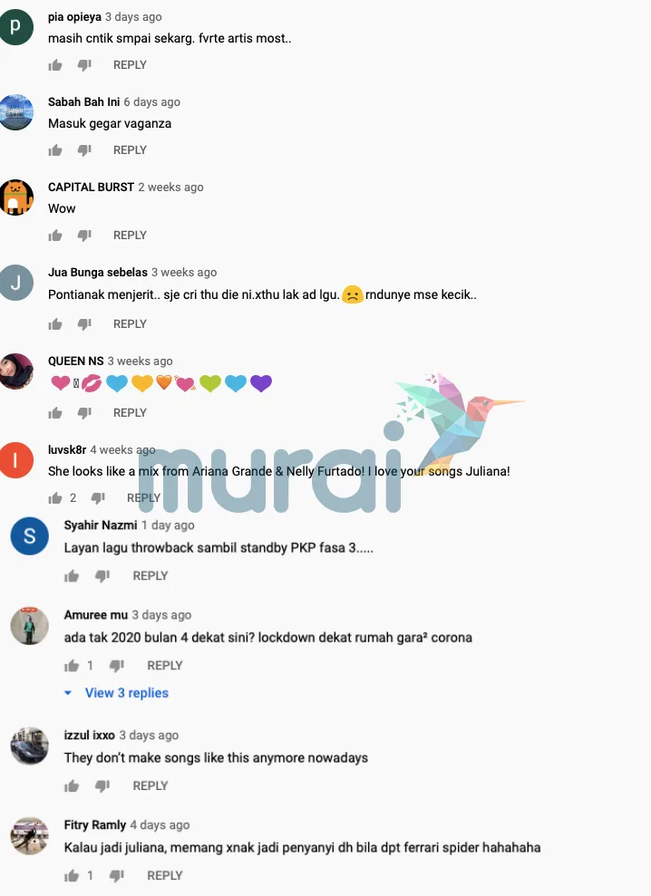This screenshot has width=651, height=896.
Task: Reply to pia opieya's comment
Action: tap(130, 65)
